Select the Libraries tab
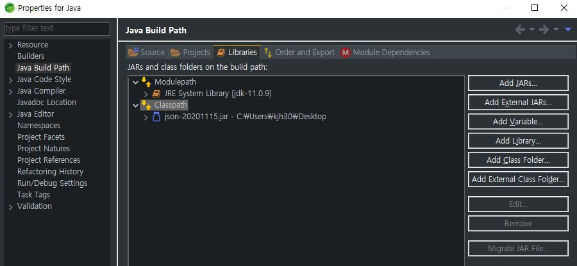Screen dimensions: 577x266 tap(237, 53)
